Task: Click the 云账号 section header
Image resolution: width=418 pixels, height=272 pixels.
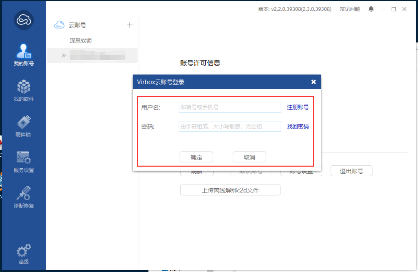Action: [77, 25]
